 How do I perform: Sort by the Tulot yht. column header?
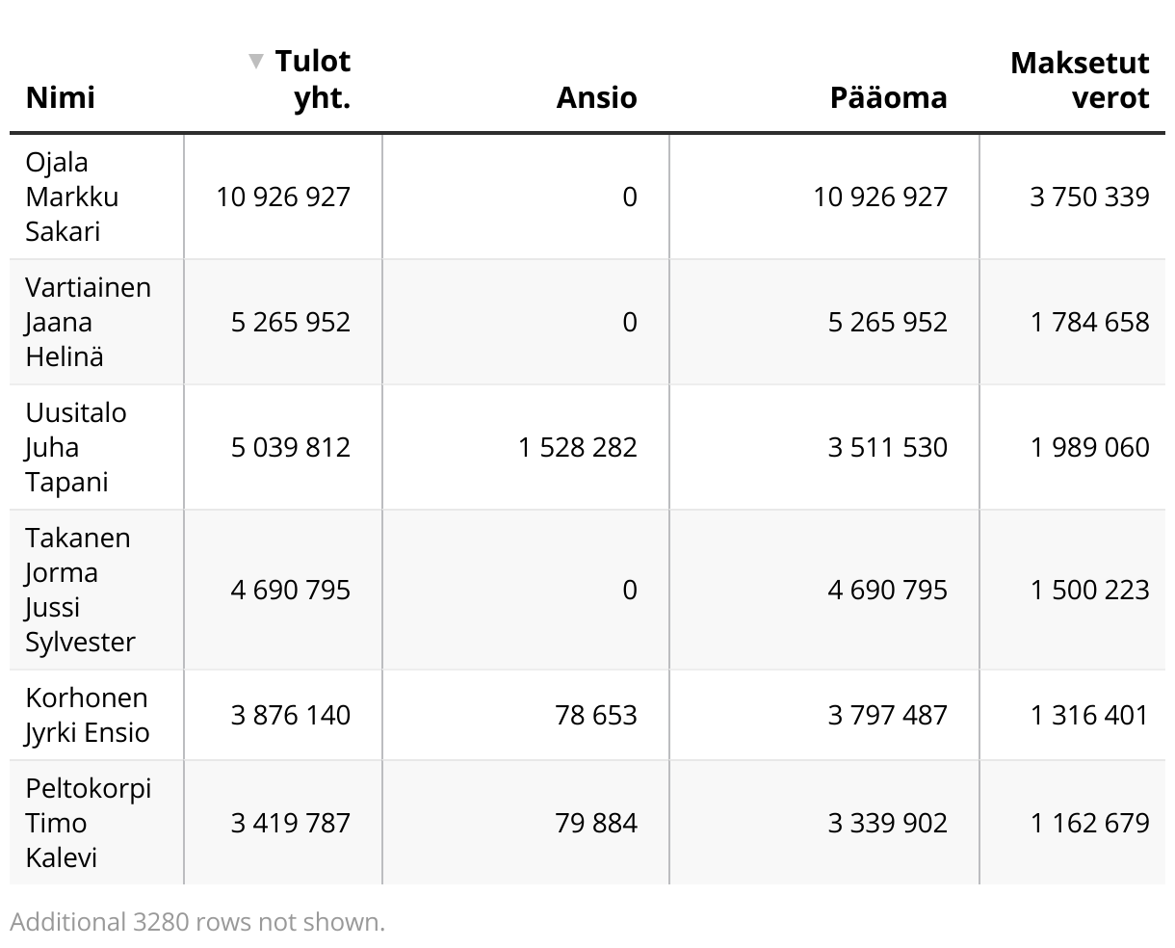point(312,79)
